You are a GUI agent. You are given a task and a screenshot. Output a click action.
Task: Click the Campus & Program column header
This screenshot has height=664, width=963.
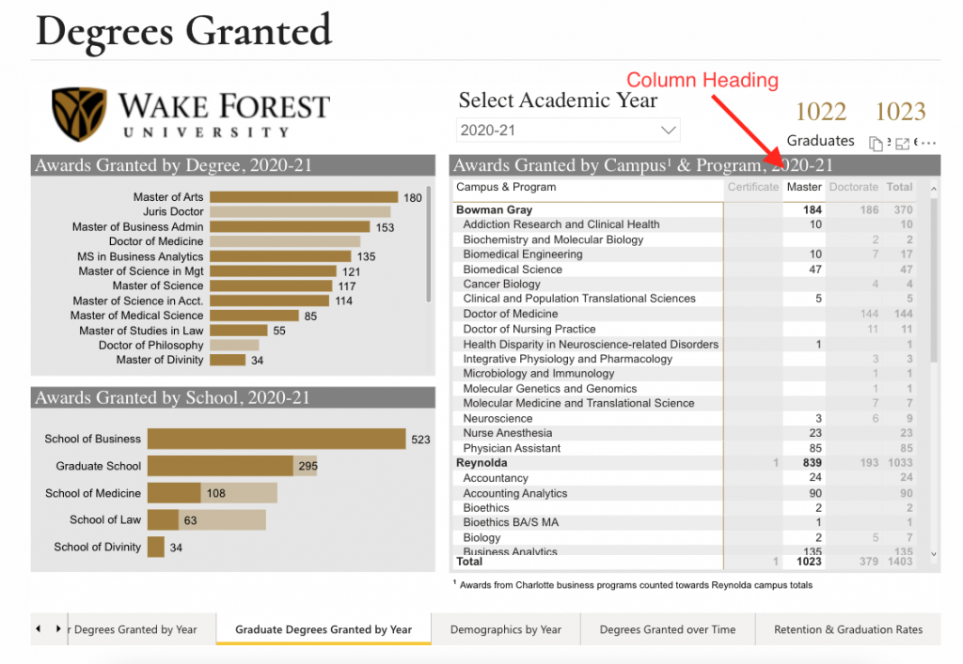click(x=506, y=187)
